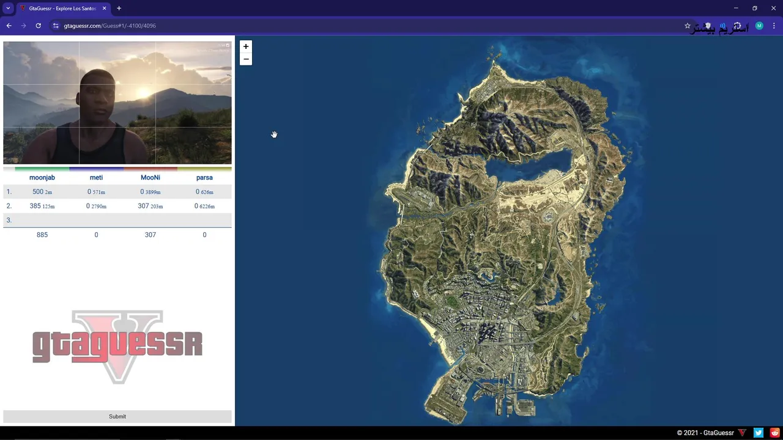The width and height of the screenshot is (783, 440).
Task: Open the blue signal-waves extension icon
Action: 722,26
